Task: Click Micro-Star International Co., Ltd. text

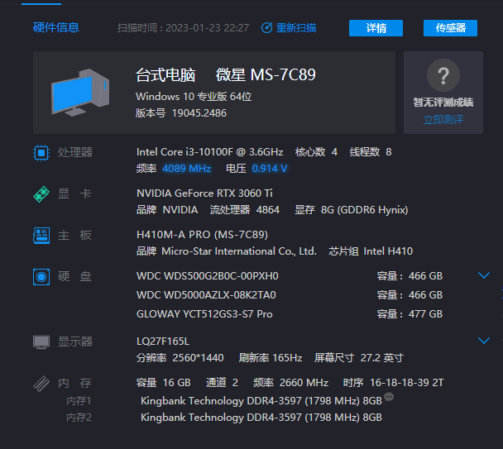Action: 239,251
